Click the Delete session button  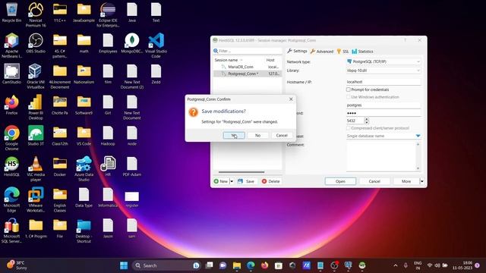point(271,181)
